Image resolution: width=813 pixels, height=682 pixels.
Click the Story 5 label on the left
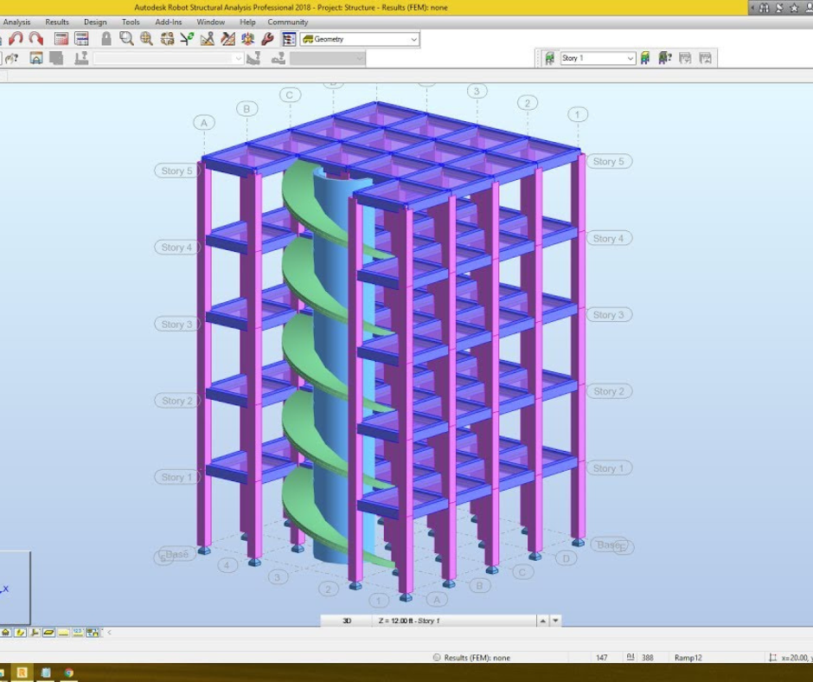click(176, 170)
